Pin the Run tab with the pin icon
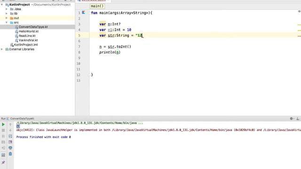The height and width of the screenshot is (169, 301). point(3,162)
